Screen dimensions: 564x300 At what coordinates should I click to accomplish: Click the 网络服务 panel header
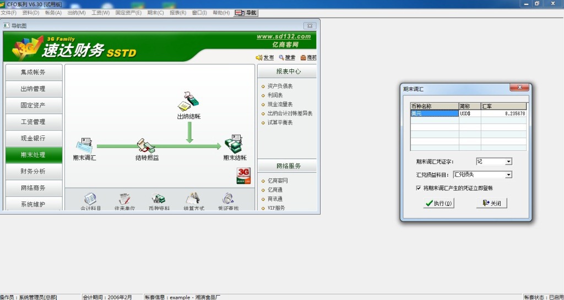[x=288, y=166]
